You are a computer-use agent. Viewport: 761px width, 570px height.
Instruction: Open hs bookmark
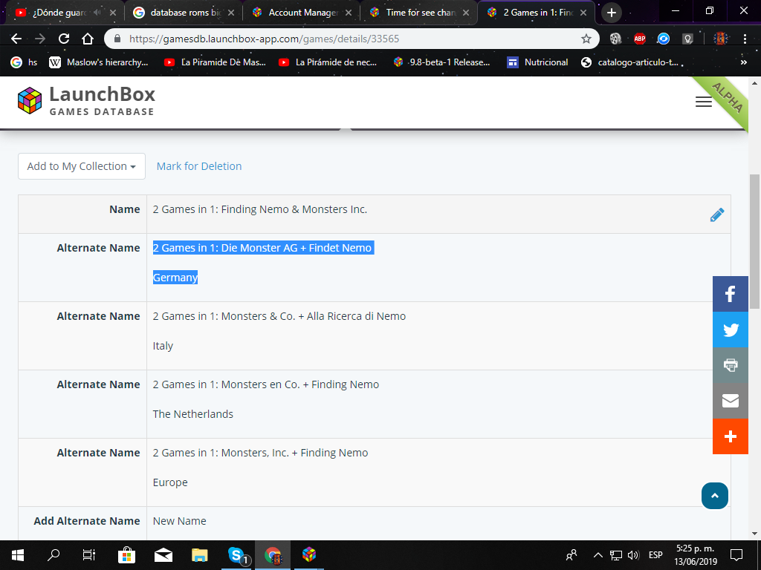click(x=24, y=62)
